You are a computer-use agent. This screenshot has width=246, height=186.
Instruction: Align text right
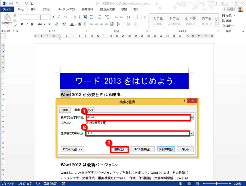pos(102,24)
